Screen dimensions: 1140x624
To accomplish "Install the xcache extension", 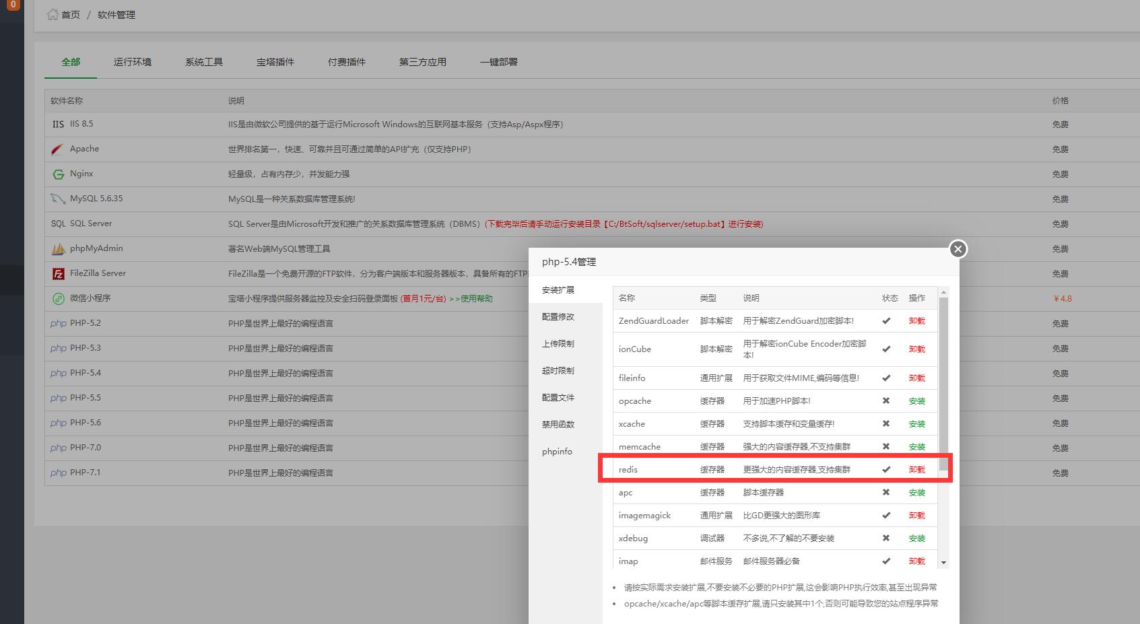I will click(917, 424).
